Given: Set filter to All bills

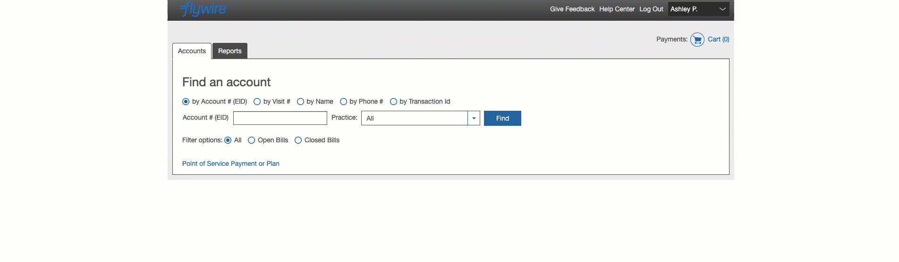Looking at the screenshot, I should pos(228,140).
